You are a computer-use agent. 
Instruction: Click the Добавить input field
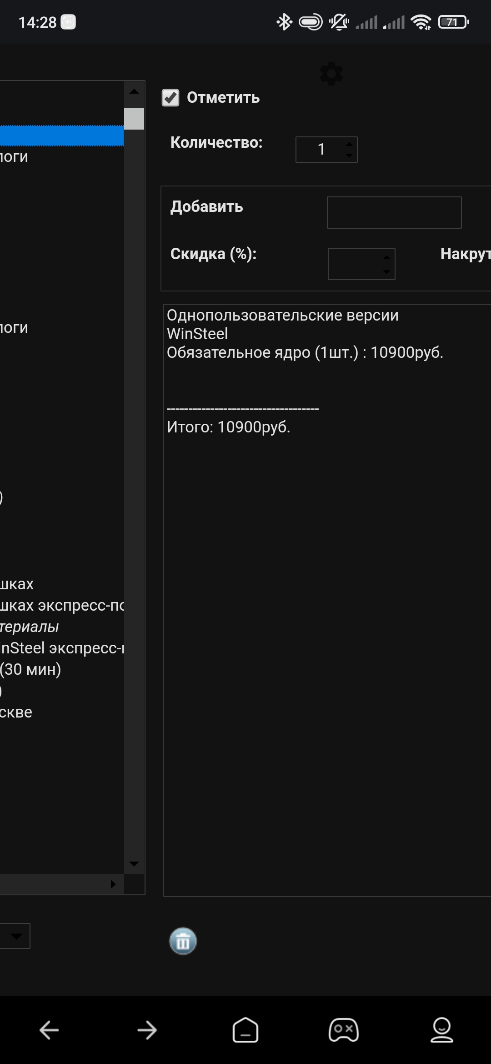[x=394, y=212]
